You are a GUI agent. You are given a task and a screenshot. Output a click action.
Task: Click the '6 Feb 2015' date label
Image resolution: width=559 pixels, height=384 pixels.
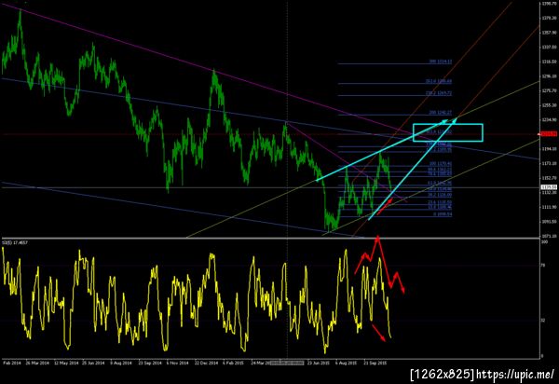pos(233,363)
